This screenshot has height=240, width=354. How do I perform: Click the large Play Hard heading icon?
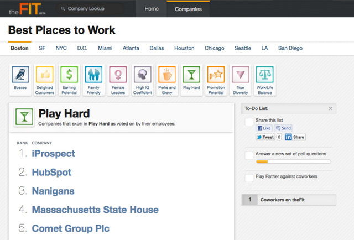(24, 117)
